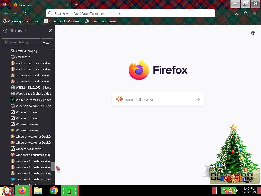Open the clock showing 4:40 PM
Image resolution: width=261 pixels, height=196 pixels.
point(249,190)
